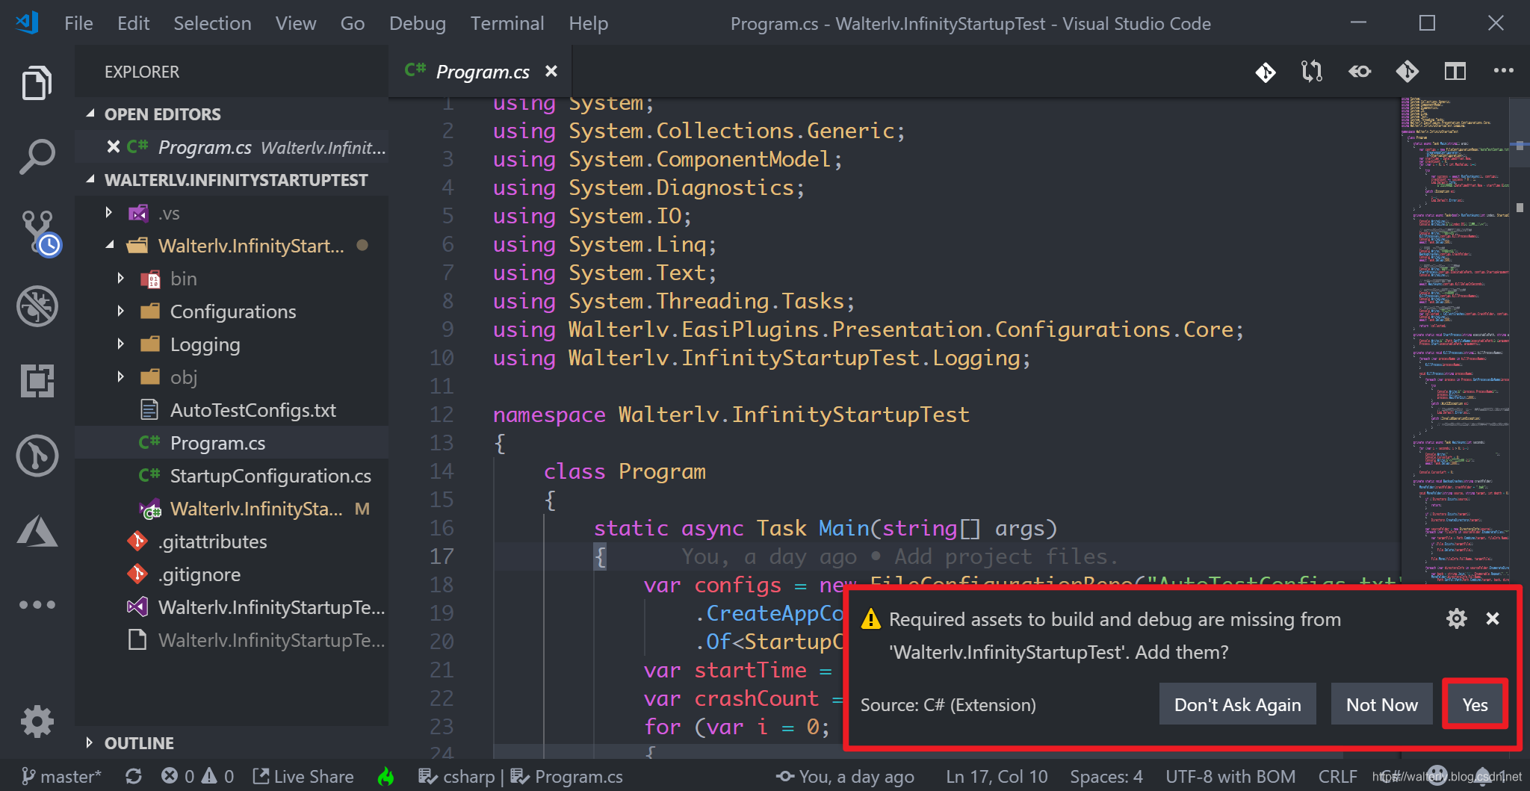Image resolution: width=1530 pixels, height=791 pixels.
Task: Click the Synchronize Changes status icon
Action: point(134,777)
